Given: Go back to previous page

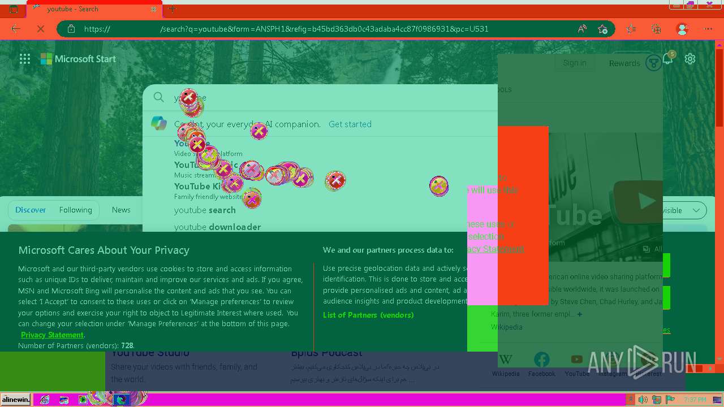Looking at the screenshot, I should [x=16, y=29].
